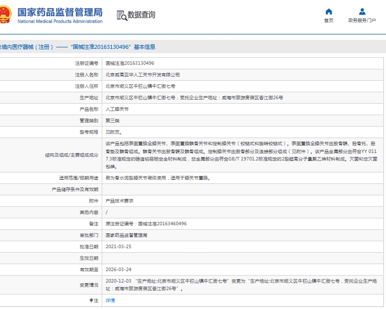Click the 结构及组成 description paragraph
This screenshot has height=309, width=386.
(241, 155)
